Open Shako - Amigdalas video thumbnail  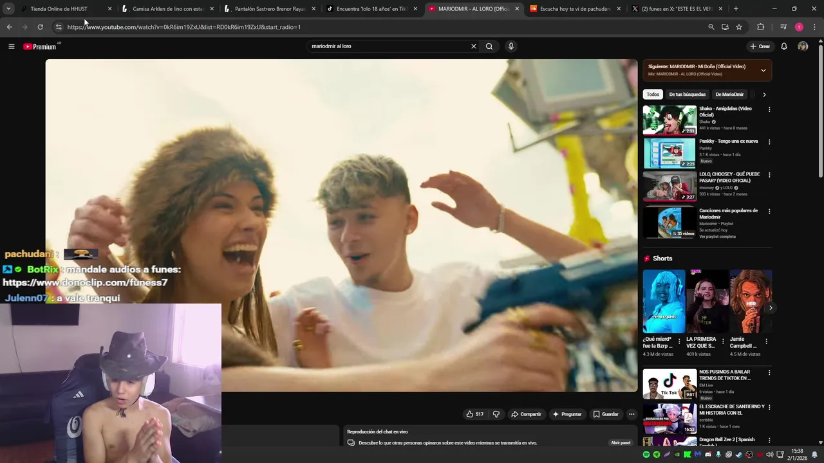point(669,120)
